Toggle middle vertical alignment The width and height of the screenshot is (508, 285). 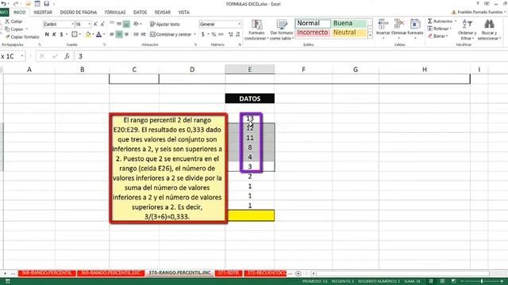tap(119, 24)
